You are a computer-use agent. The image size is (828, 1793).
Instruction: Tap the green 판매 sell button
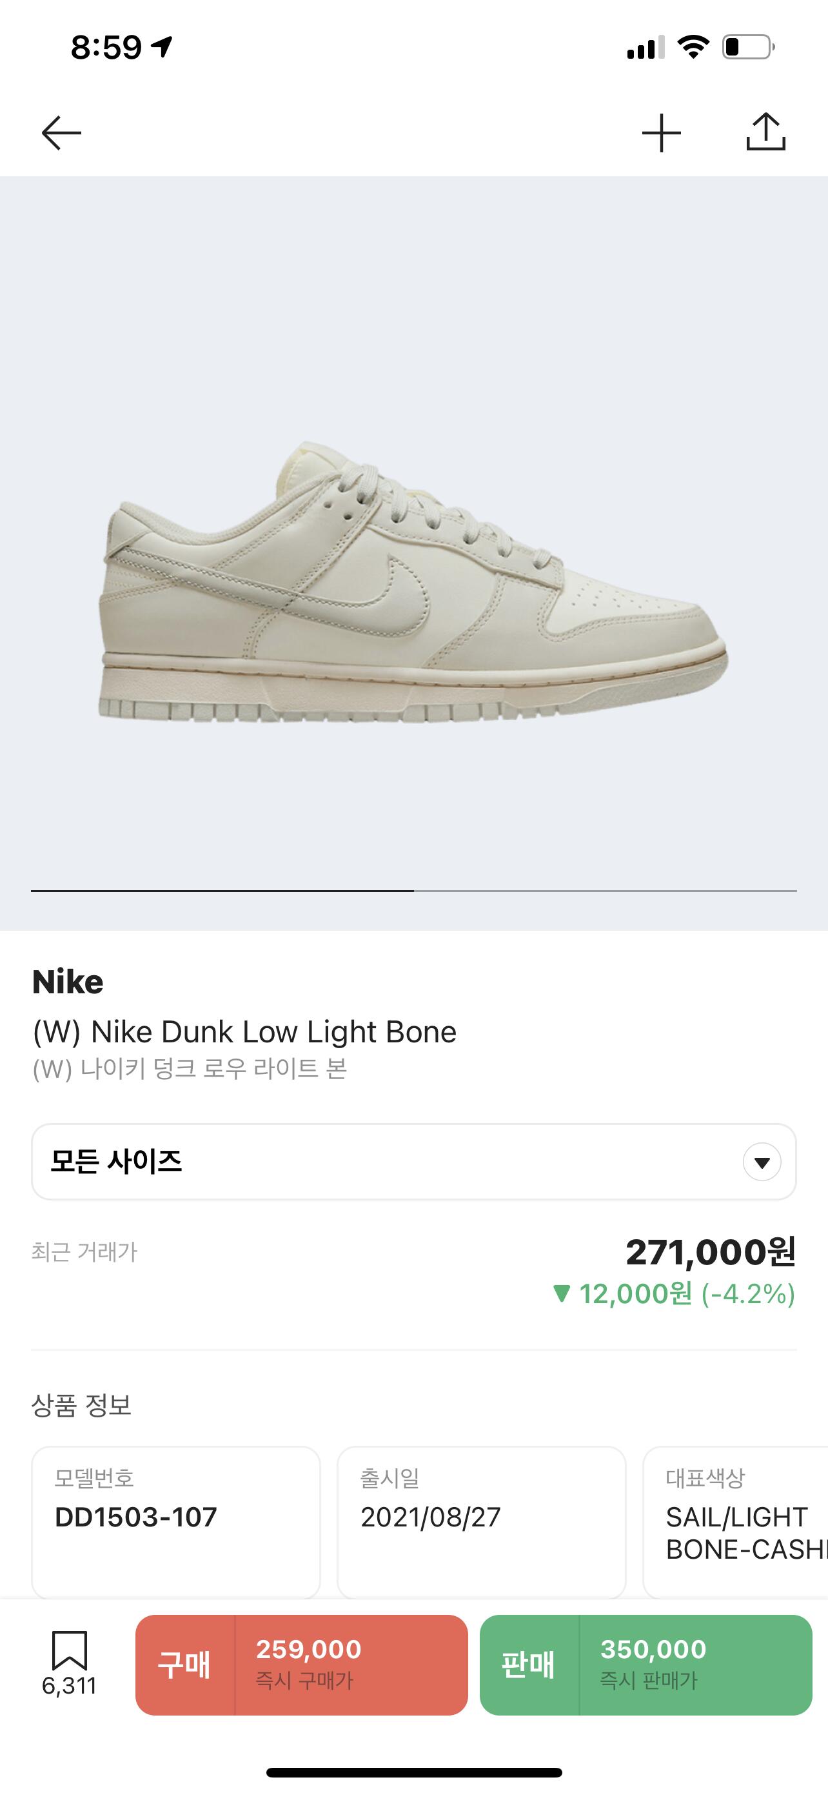(x=528, y=1664)
